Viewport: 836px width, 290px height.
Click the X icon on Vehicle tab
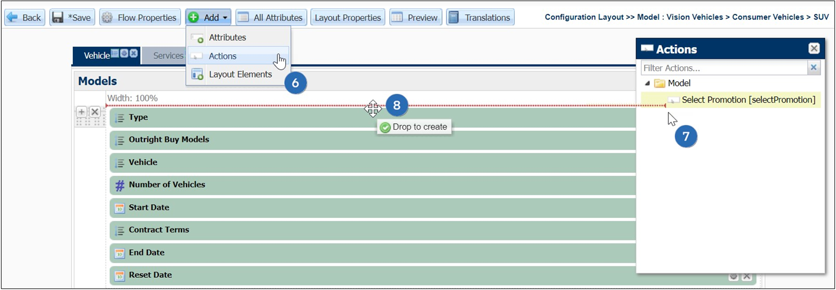133,53
